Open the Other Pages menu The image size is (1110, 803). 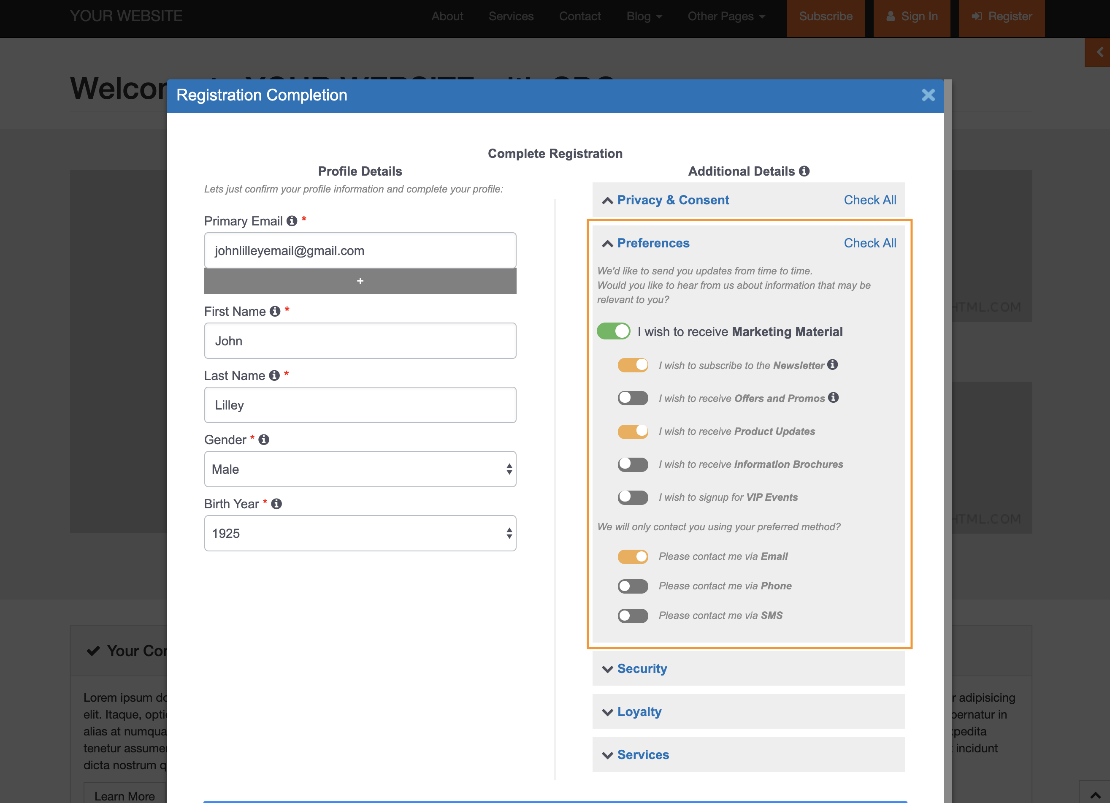726,16
